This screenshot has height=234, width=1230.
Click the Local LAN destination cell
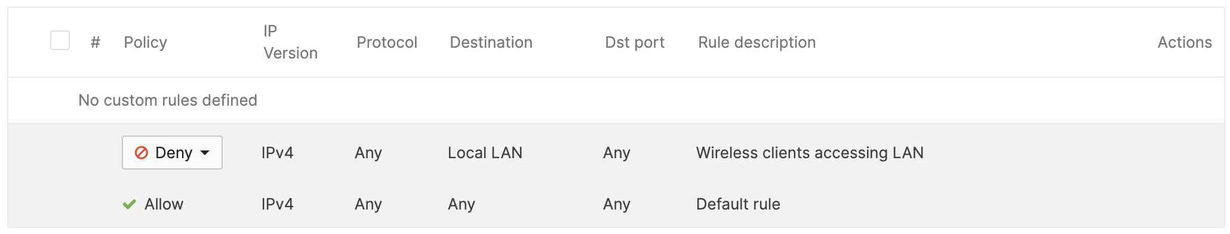[x=485, y=153]
